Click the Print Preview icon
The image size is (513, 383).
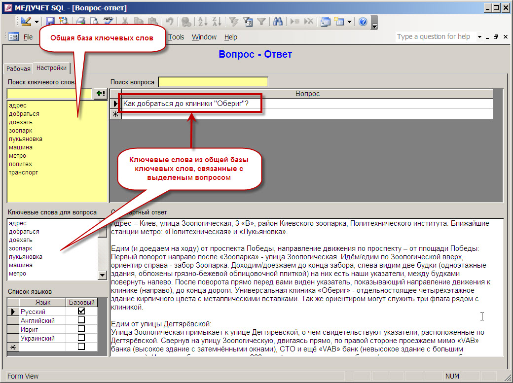click(94, 22)
